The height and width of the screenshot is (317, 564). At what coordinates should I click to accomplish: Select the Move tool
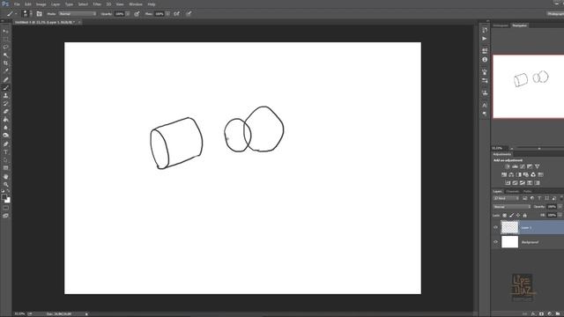coord(6,32)
